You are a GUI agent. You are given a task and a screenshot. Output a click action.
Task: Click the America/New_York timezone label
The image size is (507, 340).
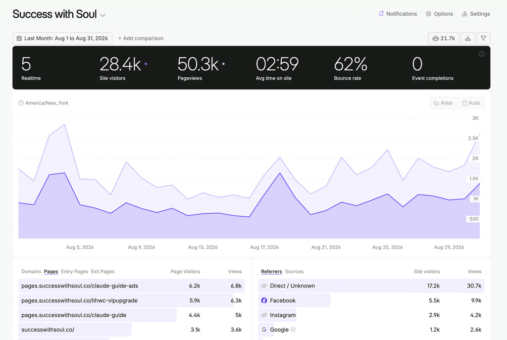coord(47,103)
